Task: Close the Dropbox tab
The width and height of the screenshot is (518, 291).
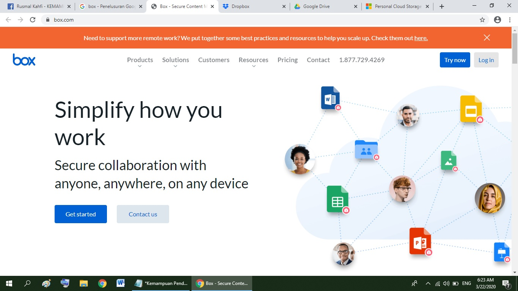Action: (284, 6)
